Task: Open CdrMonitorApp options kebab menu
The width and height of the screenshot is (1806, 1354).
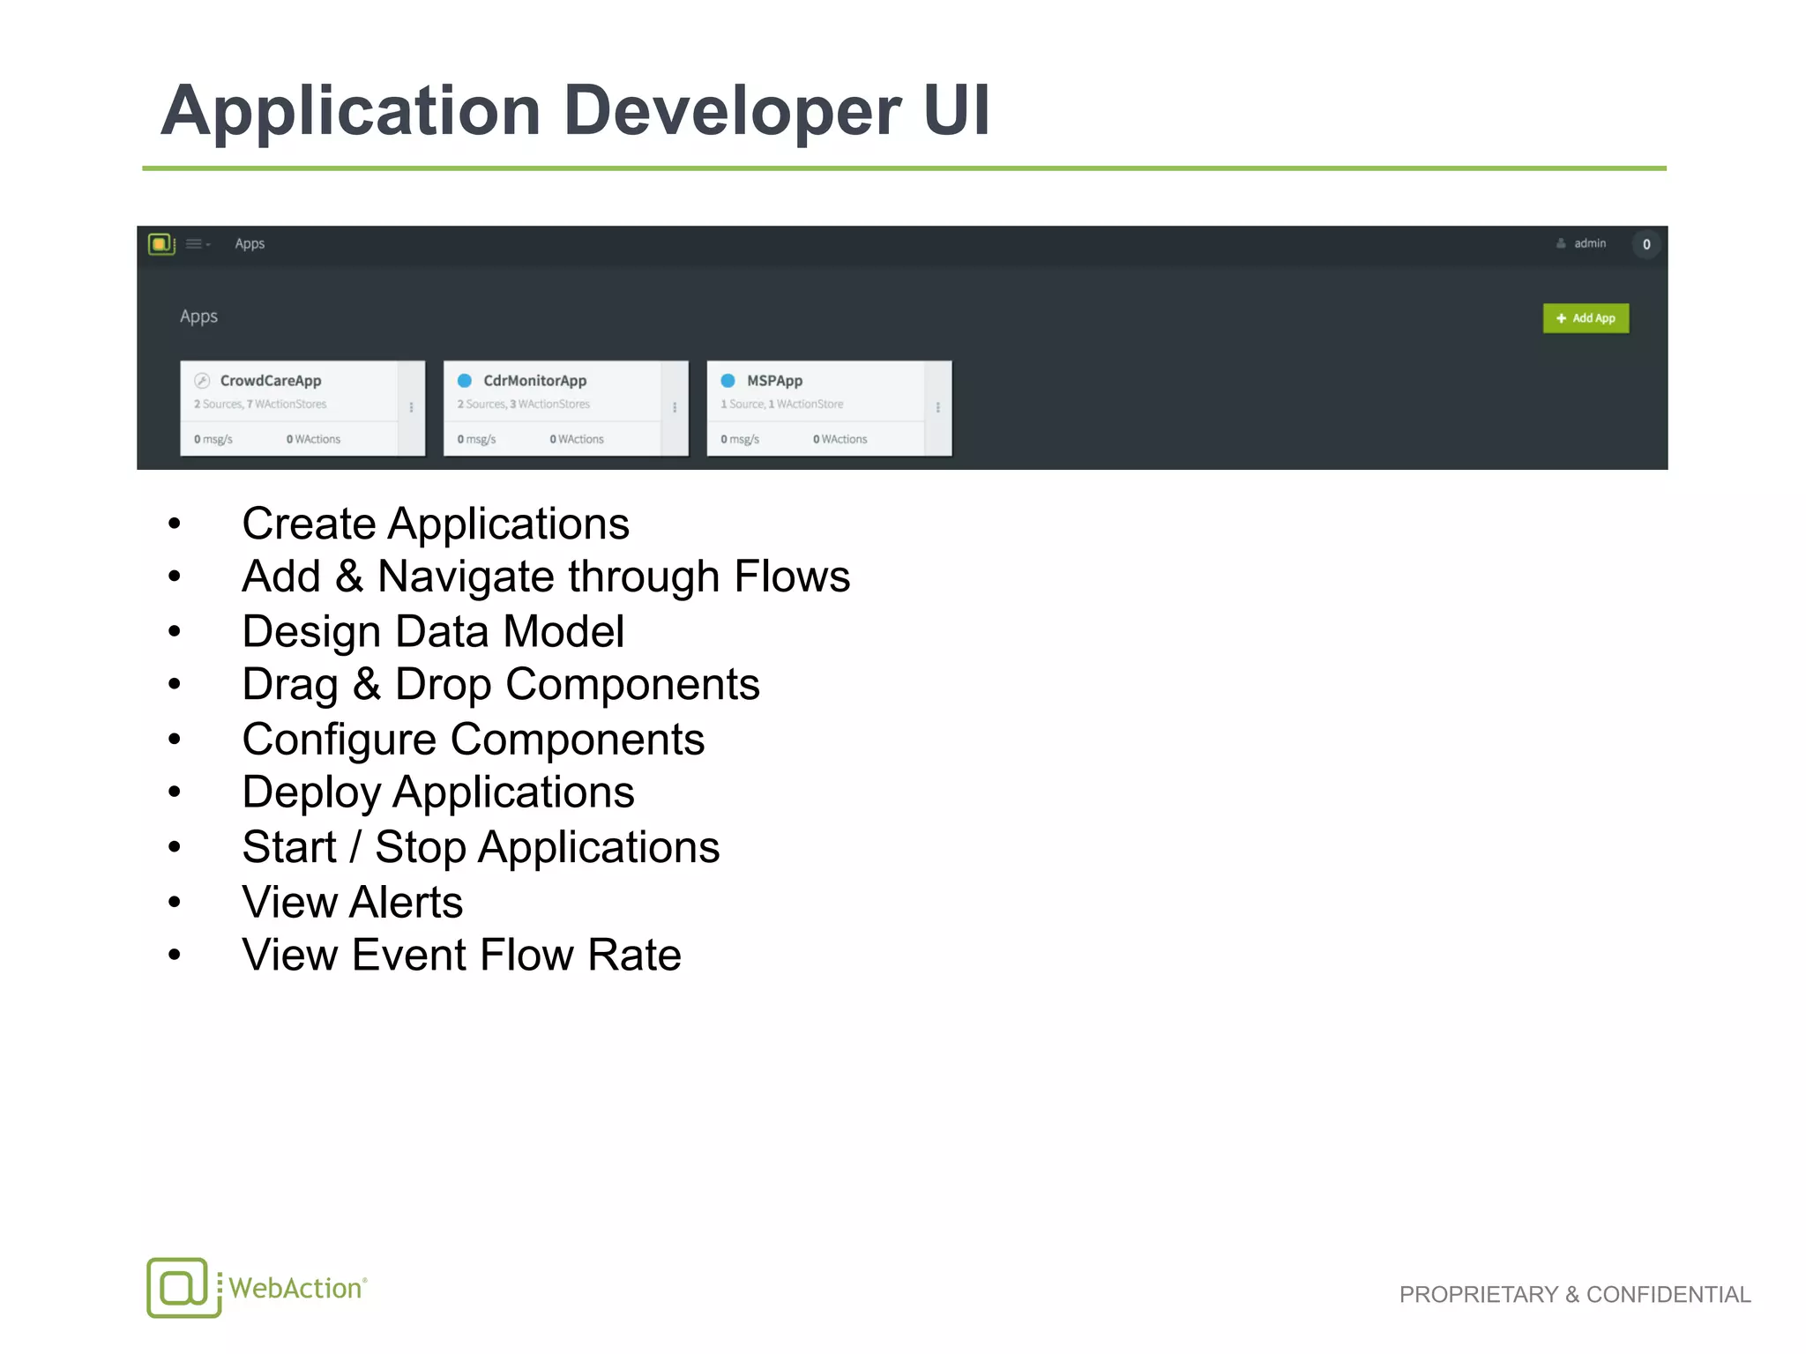Action: 675,407
